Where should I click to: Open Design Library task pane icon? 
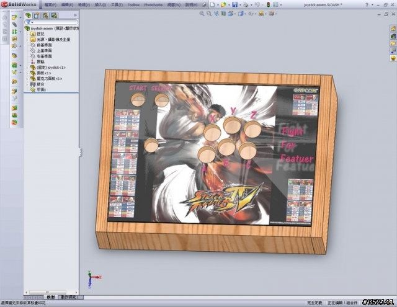click(393, 36)
